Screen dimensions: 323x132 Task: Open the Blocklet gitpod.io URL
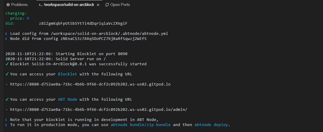click(90, 84)
